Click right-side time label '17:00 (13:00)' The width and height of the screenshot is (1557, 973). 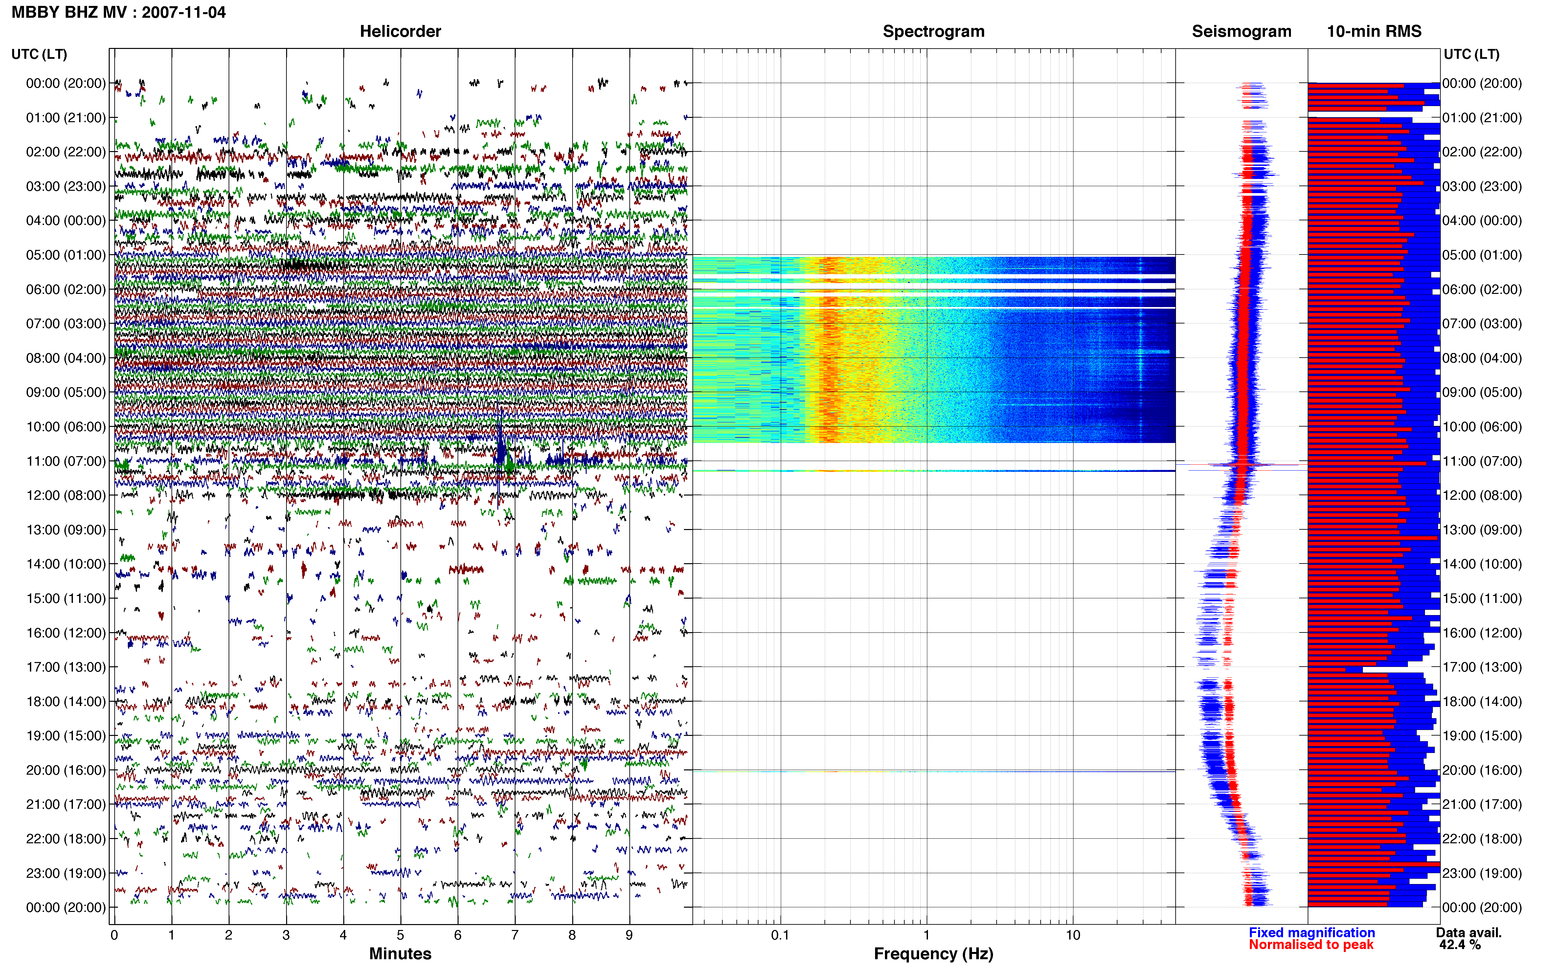click(1482, 667)
